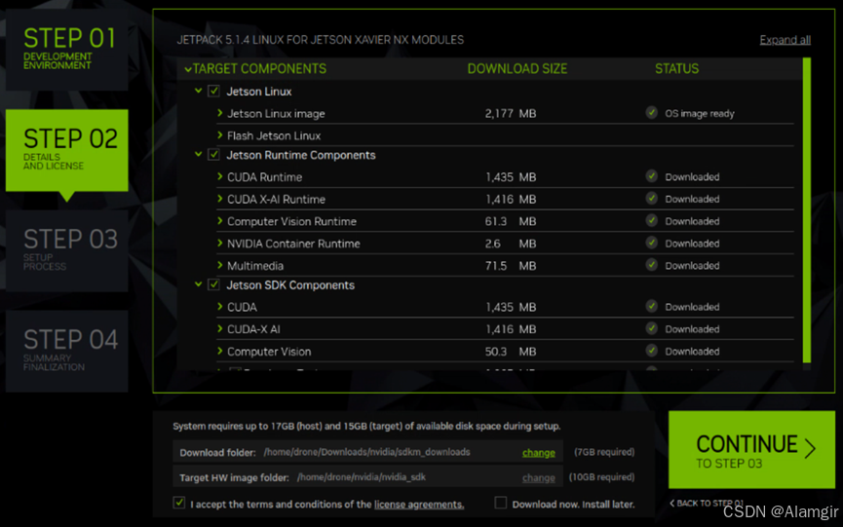Click the OS image ready status checkmark
Image resolution: width=843 pixels, height=527 pixels.
[x=651, y=113]
